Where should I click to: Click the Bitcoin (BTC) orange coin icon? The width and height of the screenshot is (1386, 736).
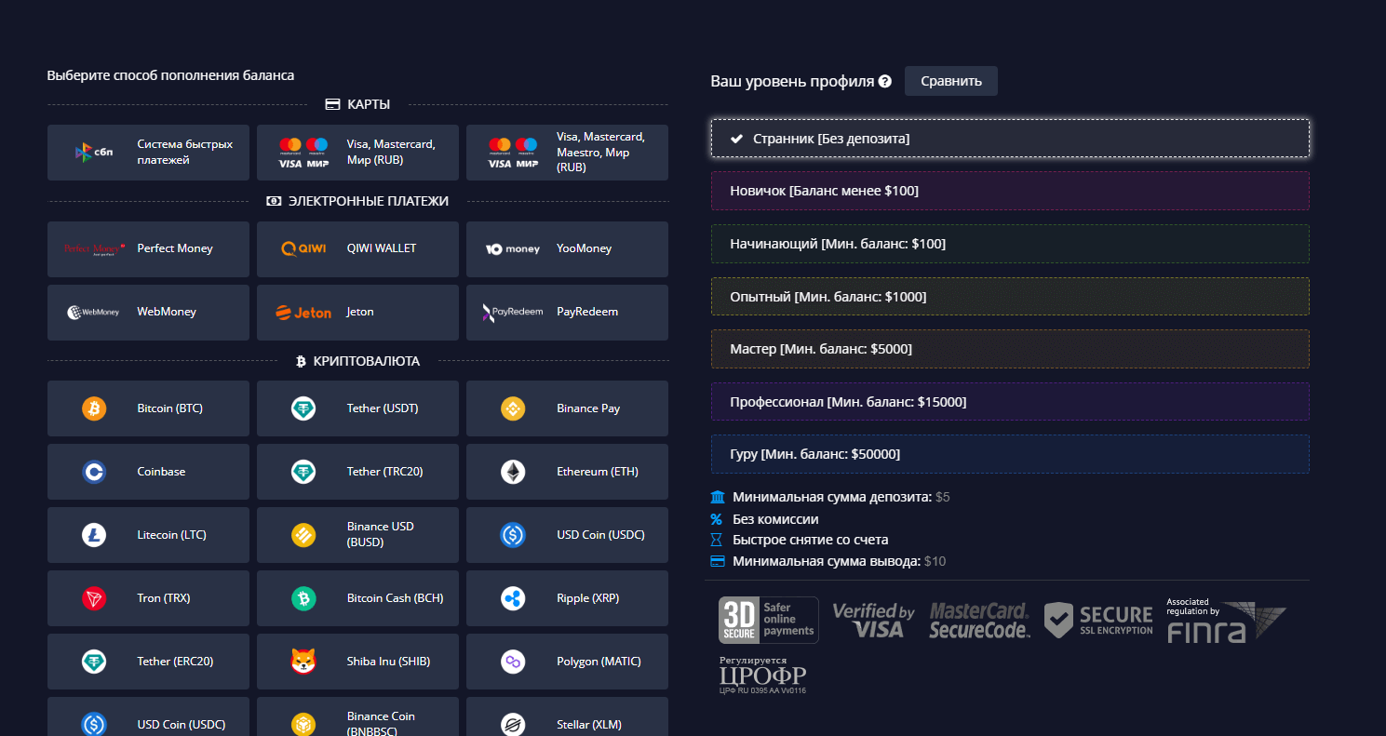pyautogui.click(x=94, y=408)
